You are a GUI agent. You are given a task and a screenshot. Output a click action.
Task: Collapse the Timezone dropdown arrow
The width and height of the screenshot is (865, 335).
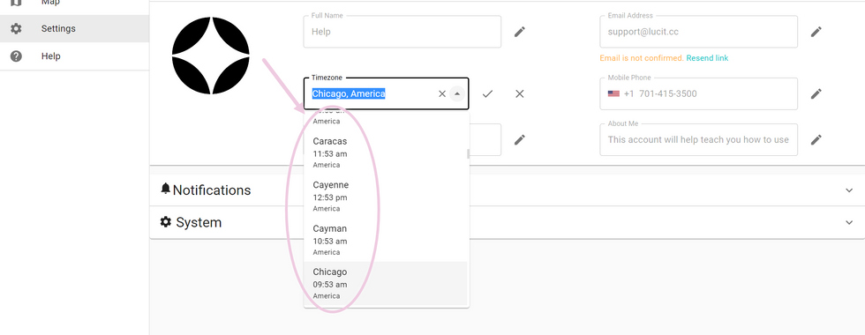coord(457,94)
